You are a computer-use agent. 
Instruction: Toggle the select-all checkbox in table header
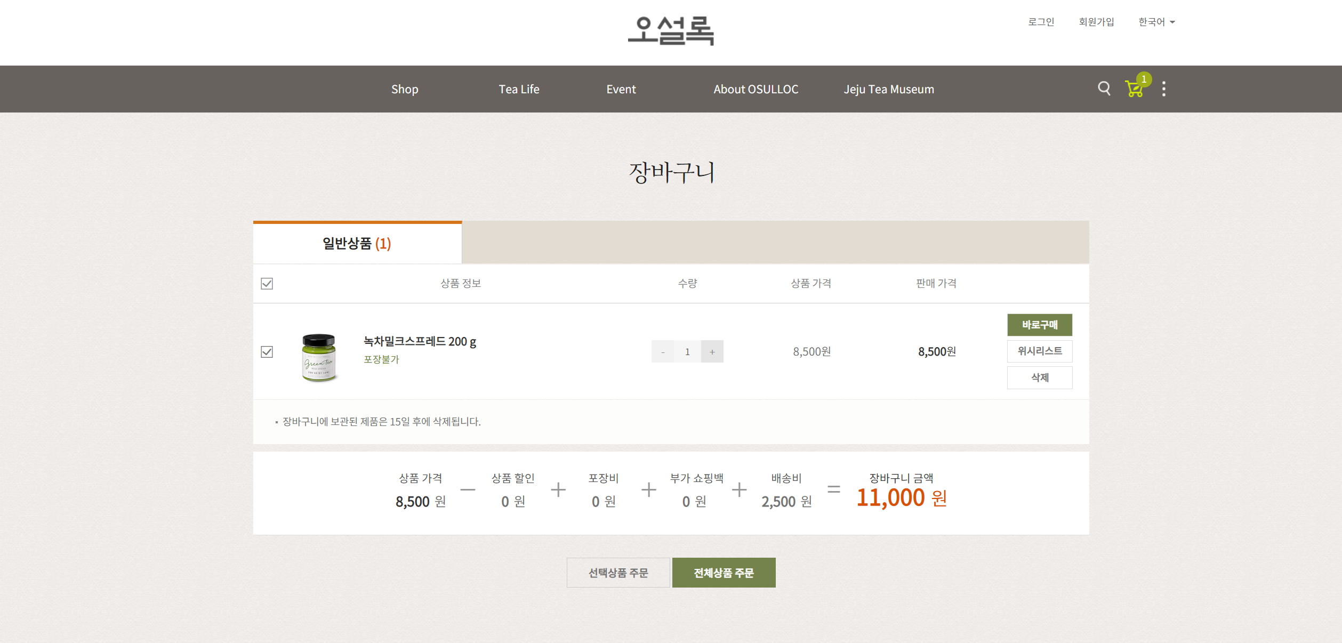click(x=267, y=283)
